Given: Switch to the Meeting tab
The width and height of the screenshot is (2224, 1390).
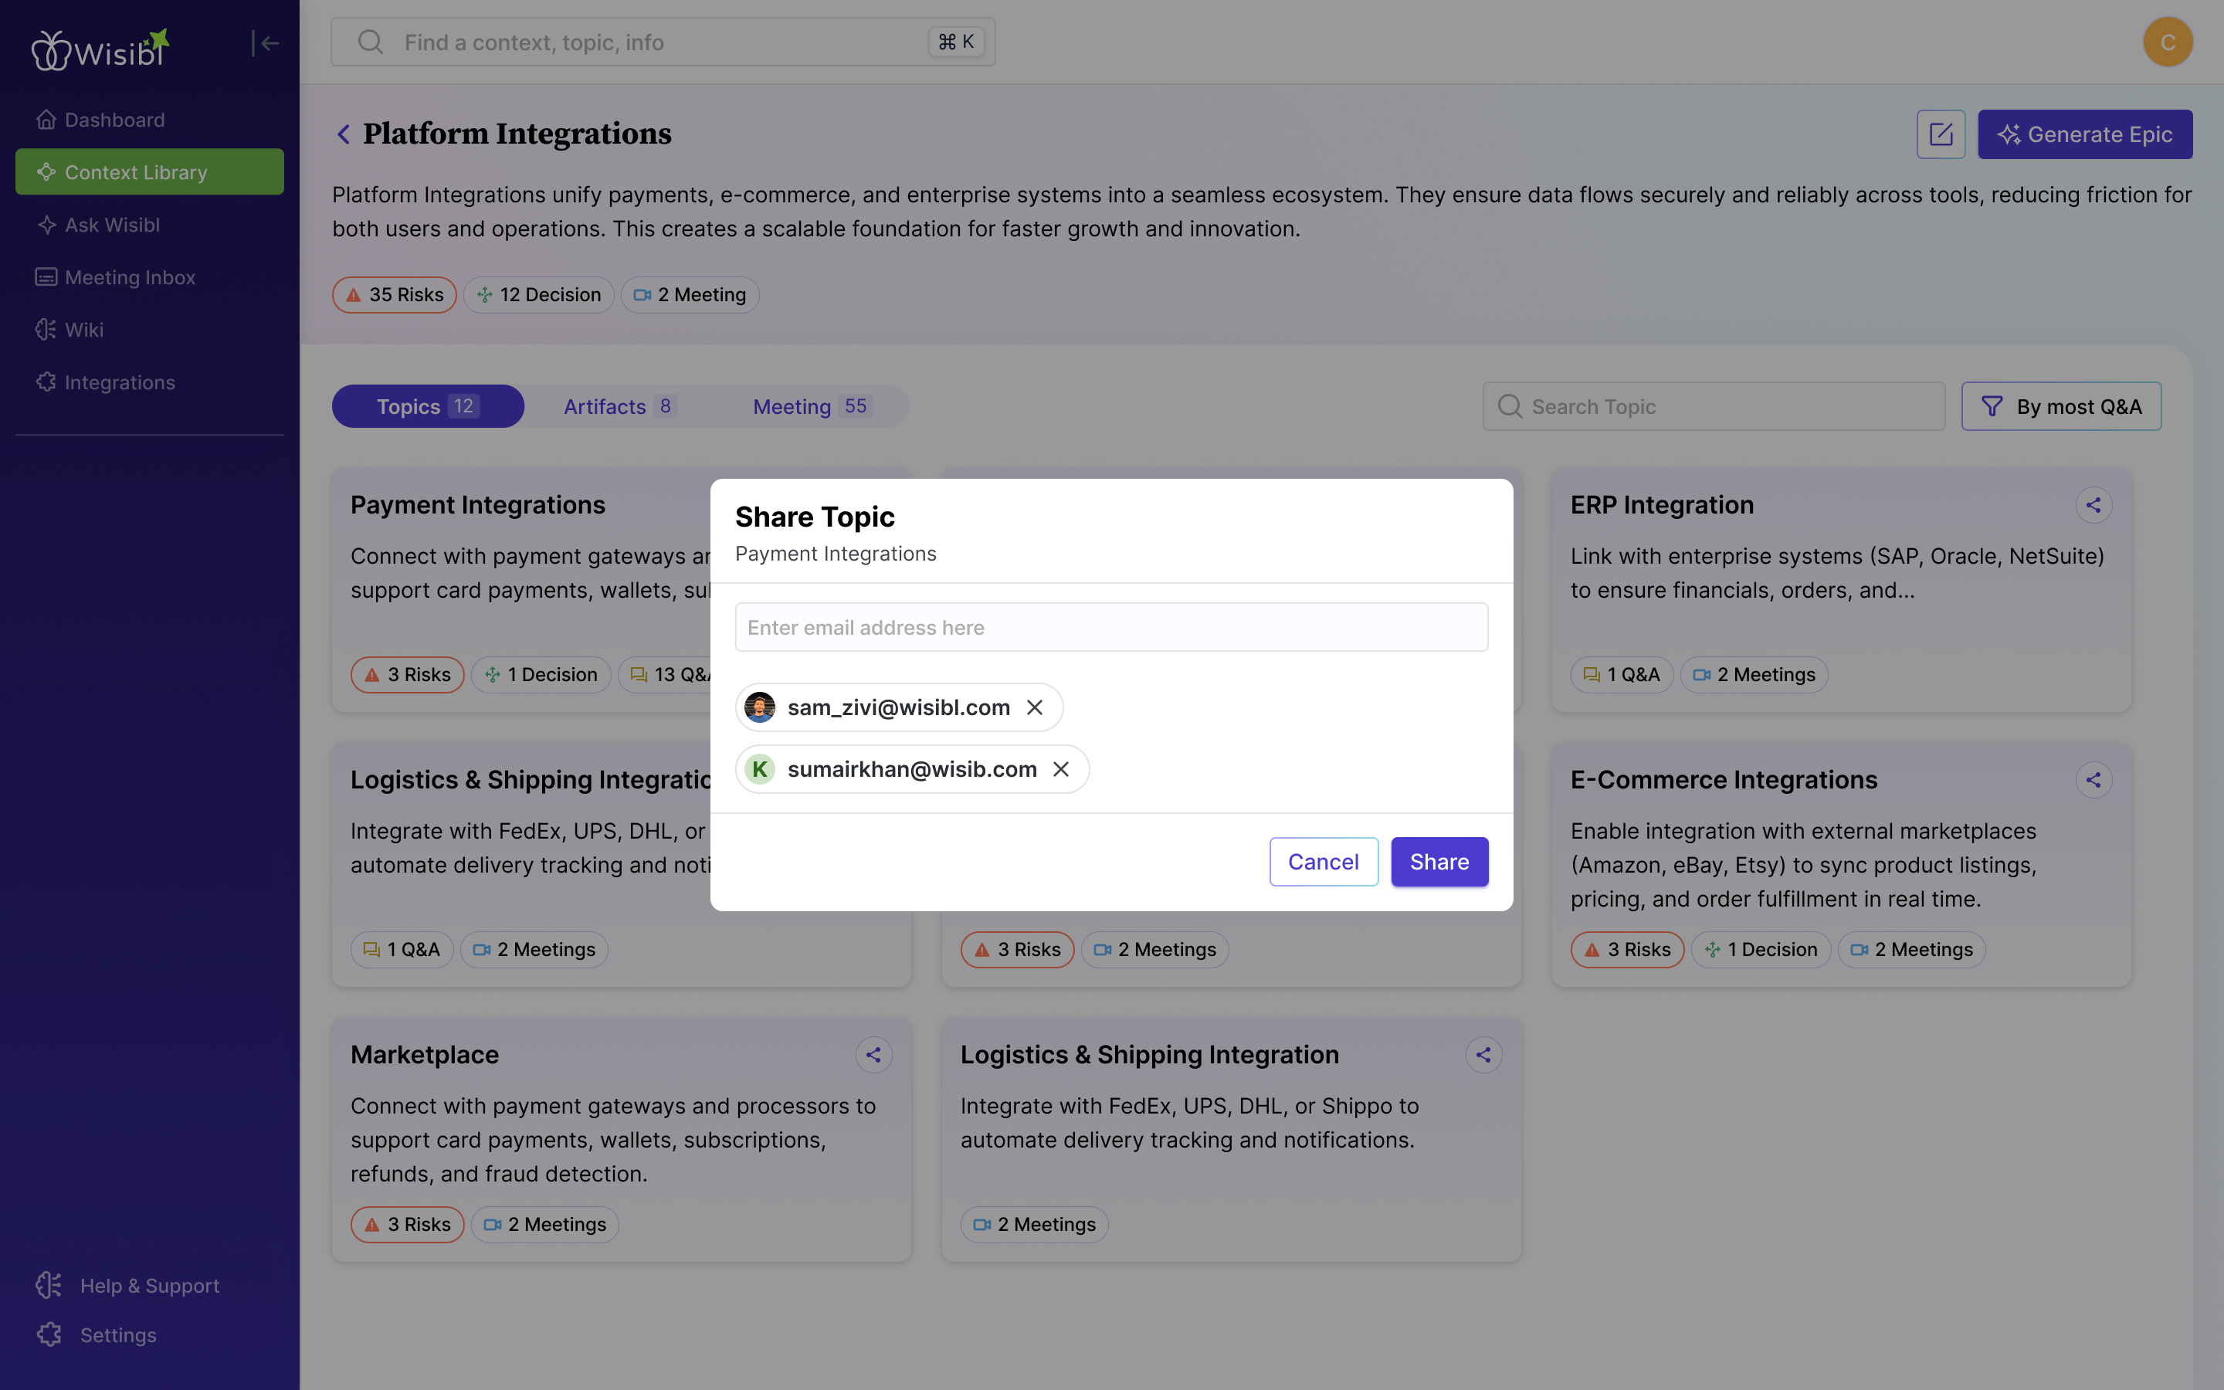Looking at the screenshot, I should pyautogui.click(x=811, y=406).
